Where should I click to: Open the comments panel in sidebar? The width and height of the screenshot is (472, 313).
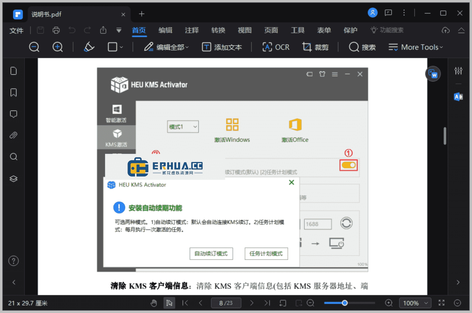pyautogui.click(x=13, y=114)
